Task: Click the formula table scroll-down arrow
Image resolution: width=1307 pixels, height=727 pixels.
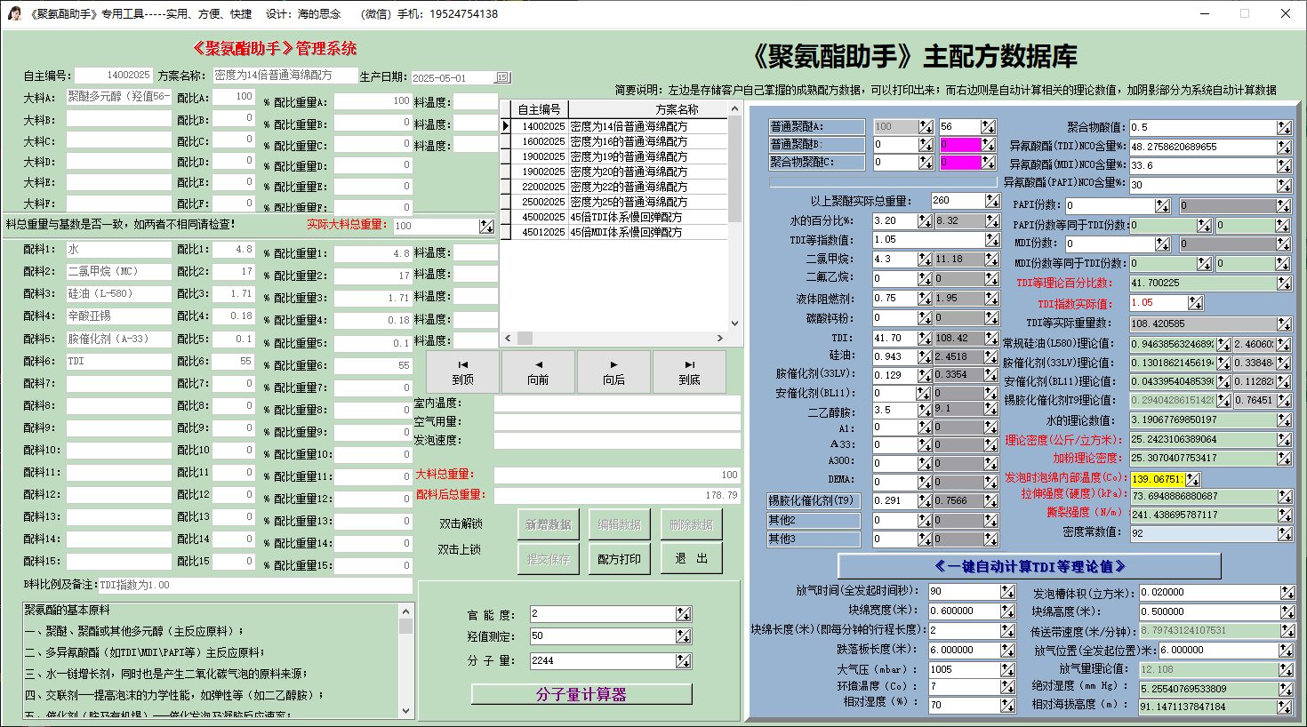Action: click(734, 324)
